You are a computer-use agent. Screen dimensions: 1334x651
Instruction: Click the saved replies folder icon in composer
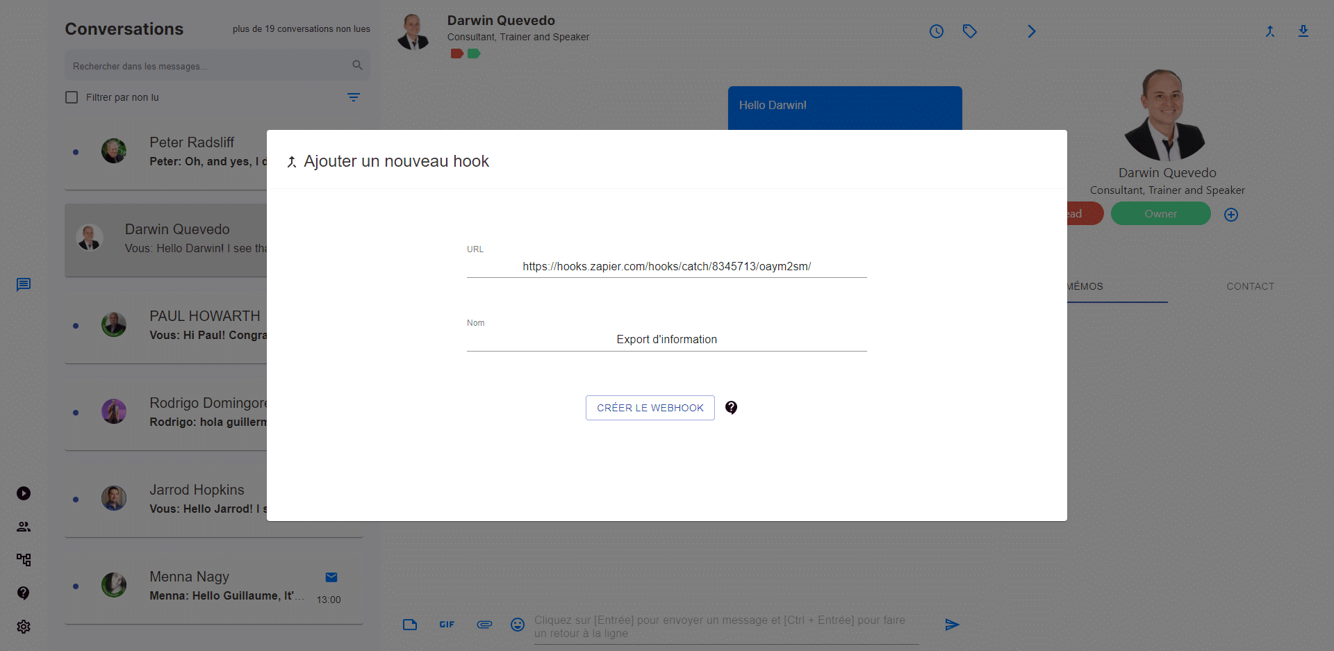coord(410,625)
